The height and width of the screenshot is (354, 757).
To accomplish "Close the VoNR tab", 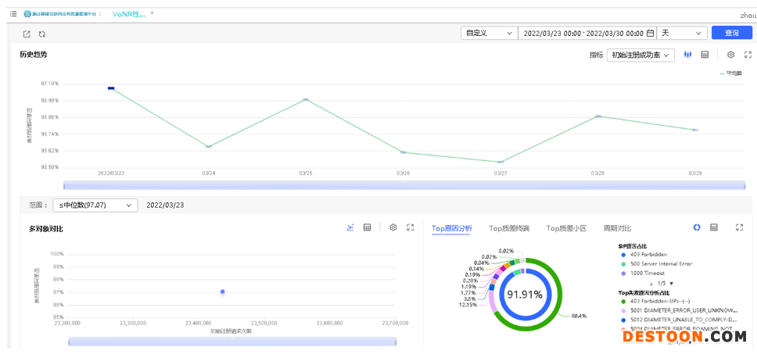I will pos(152,13).
